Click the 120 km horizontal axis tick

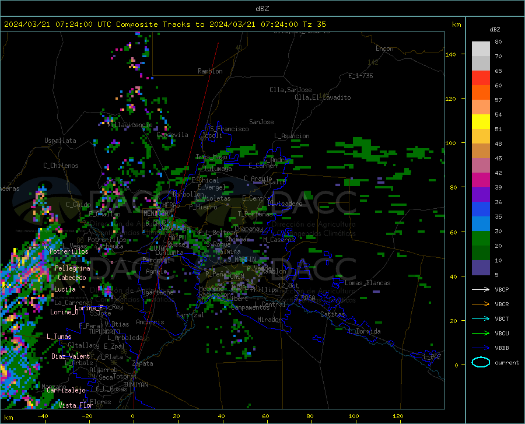pos(398,416)
